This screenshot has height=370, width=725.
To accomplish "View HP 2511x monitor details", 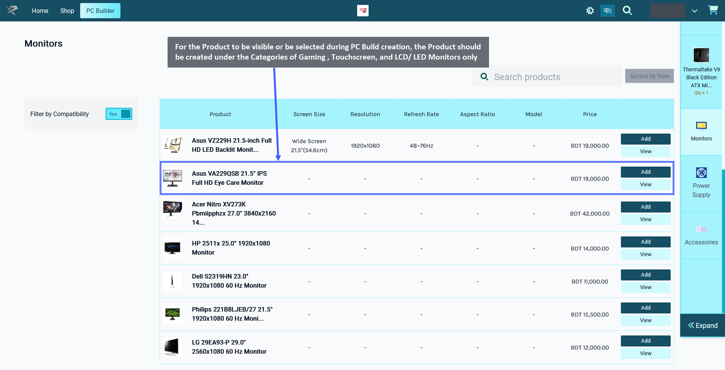I will 646,254.
